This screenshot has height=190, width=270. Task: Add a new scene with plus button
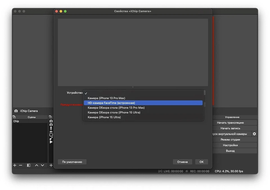pos(15,165)
